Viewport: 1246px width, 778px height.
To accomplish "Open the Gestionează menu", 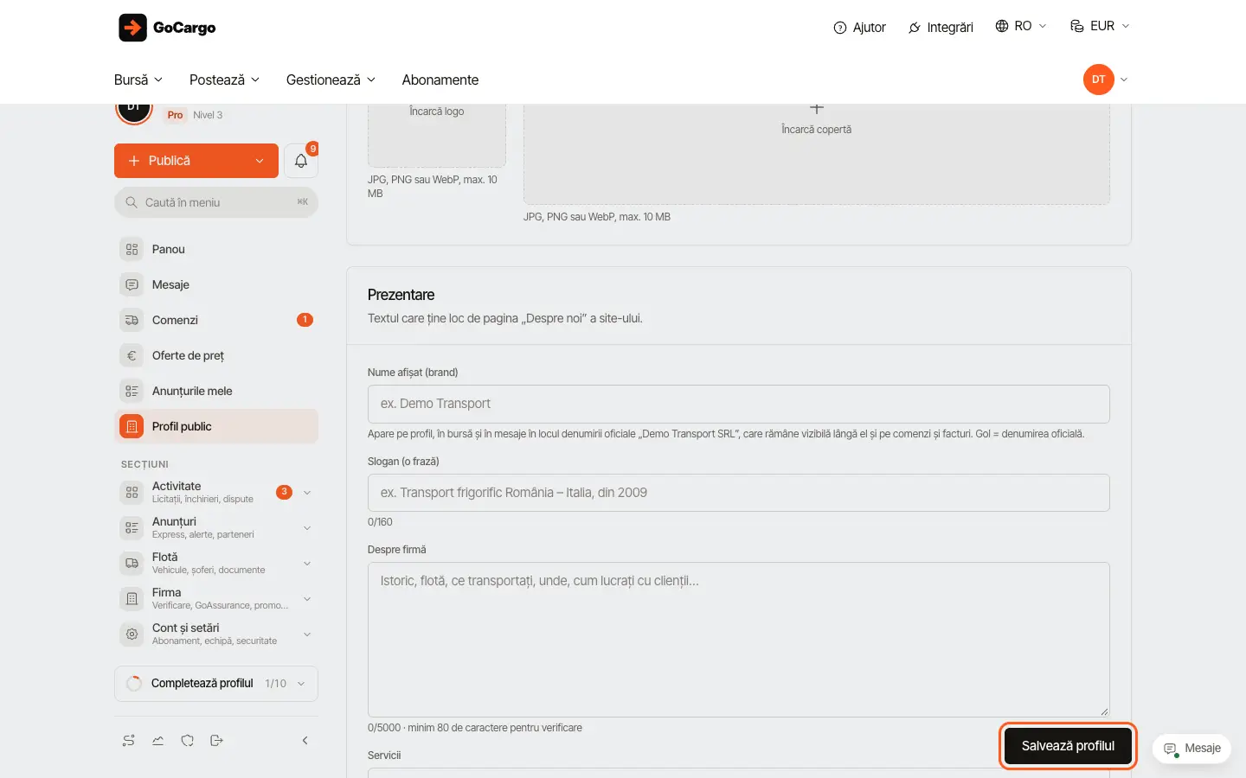I will (331, 80).
